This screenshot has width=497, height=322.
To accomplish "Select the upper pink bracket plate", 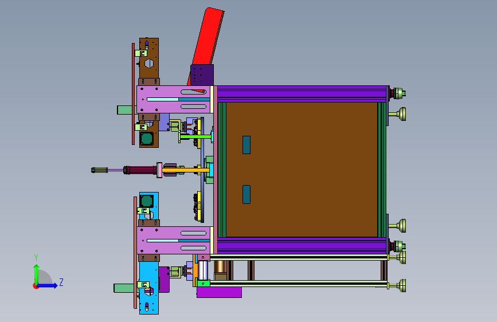I will coord(173,99).
